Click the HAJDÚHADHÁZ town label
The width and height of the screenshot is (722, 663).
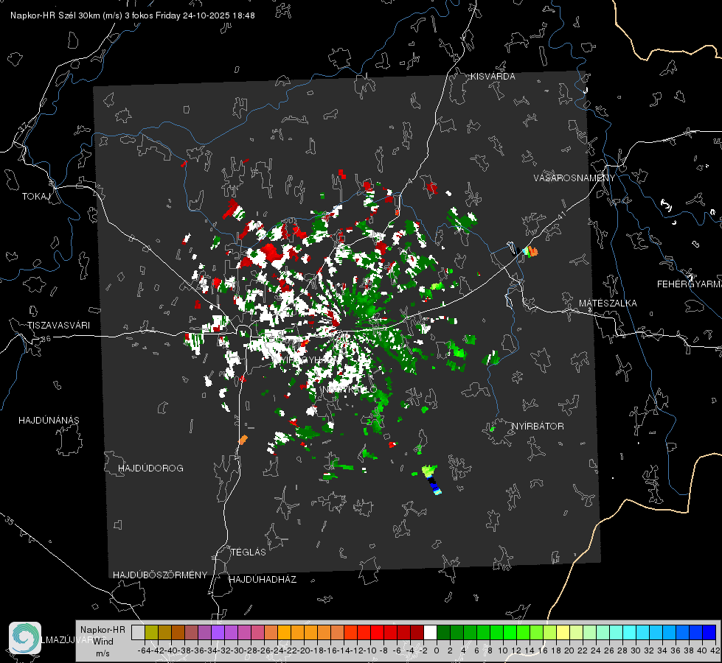[263, 580]
